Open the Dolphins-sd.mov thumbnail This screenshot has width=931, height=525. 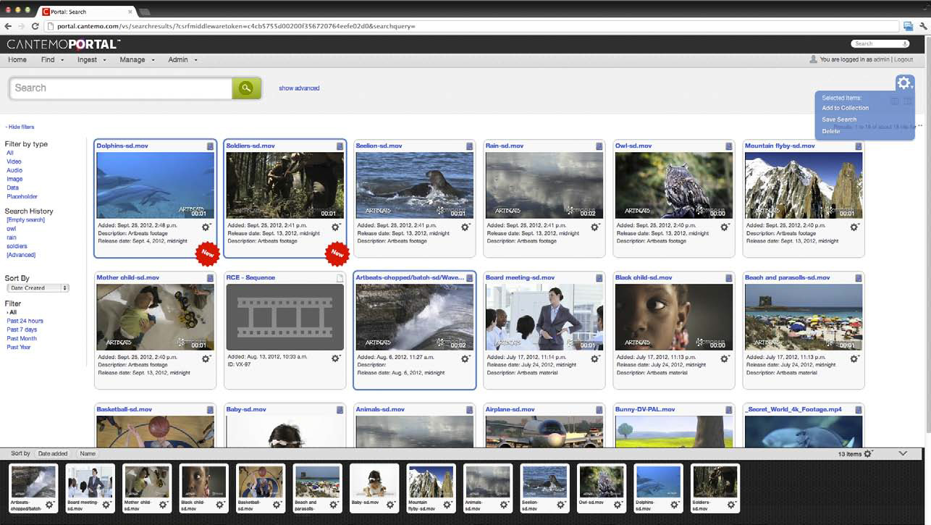pyautogui.click(x=155, y=185)
